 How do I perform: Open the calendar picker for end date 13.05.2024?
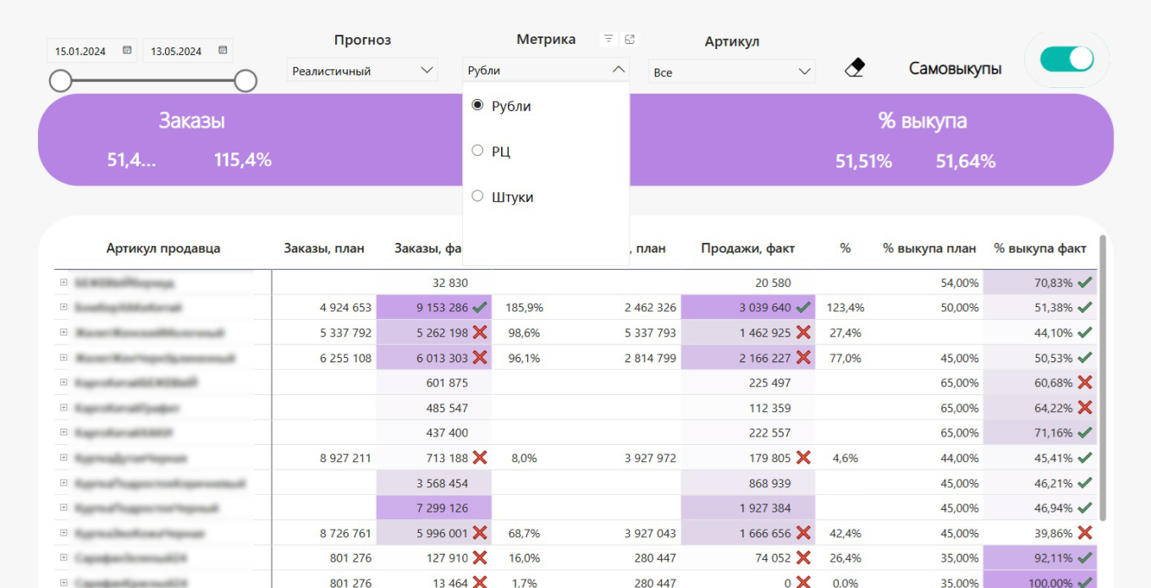point(223,51)
